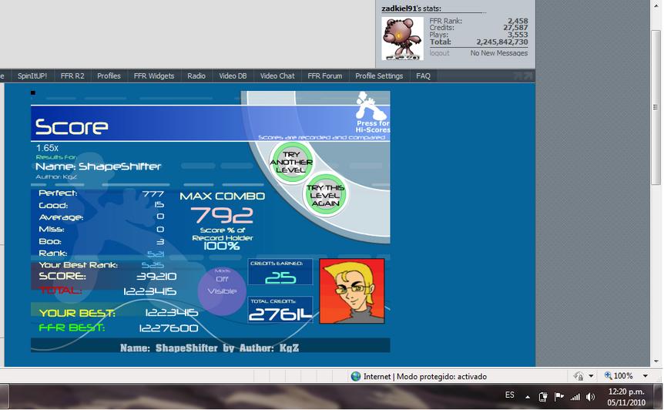664x410 pixels.
Task: Click the Internet zone globe icon
Action: pos(356,376)
